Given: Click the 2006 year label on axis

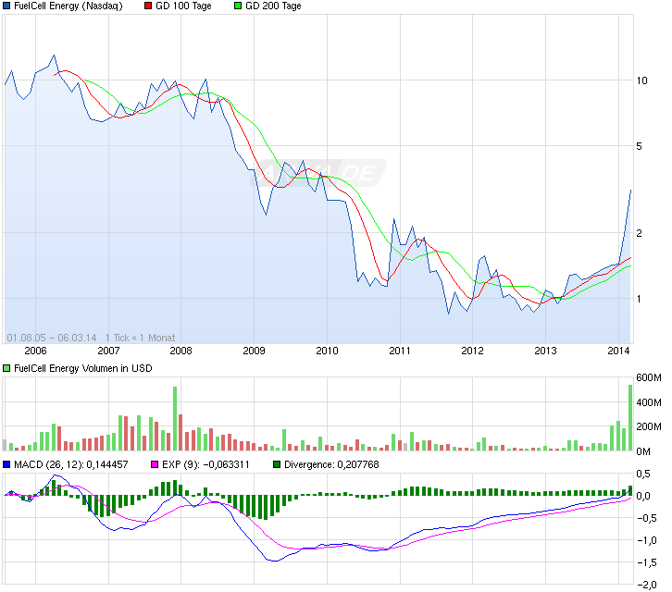Looking at the screenshot, I should pyautogui.click(x=35, y=351).
